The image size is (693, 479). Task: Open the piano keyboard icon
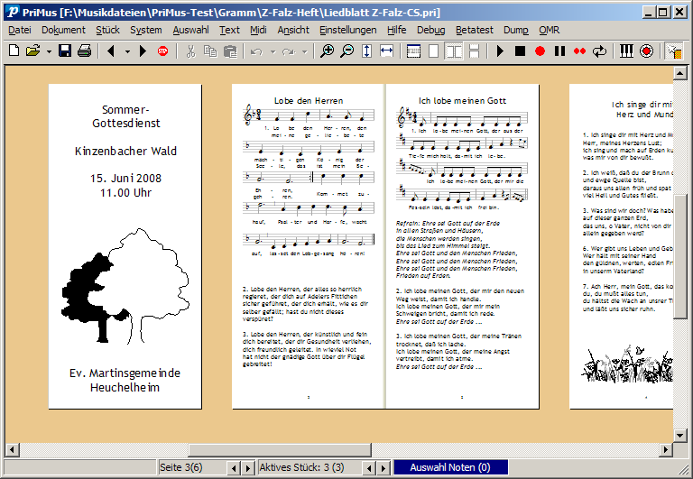click(626, 51)
